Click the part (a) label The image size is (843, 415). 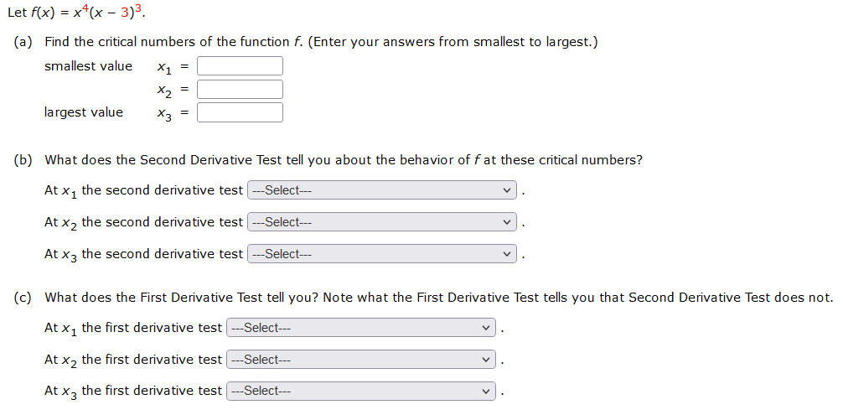pos(22,42)
